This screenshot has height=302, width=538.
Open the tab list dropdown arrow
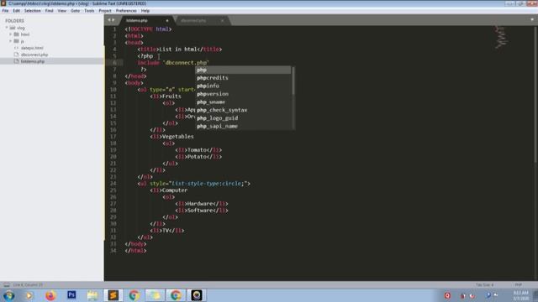coord(532,20)
